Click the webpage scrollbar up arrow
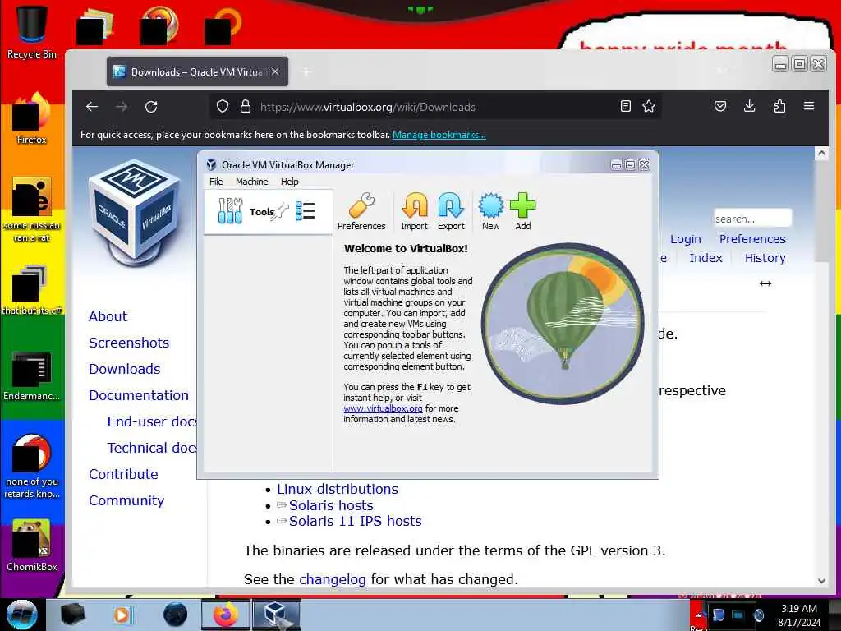 pyautogui.click(x=821, y=154)
